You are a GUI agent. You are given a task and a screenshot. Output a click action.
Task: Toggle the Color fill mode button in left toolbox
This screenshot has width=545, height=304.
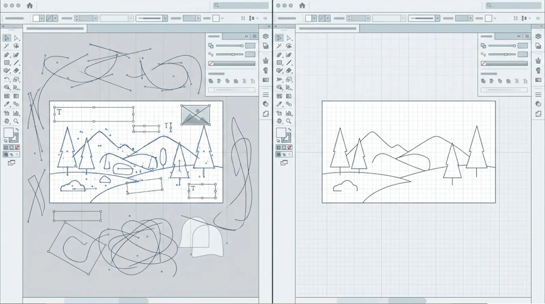pyautogui.click(x=6, y=147)
